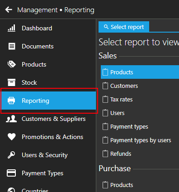Open Dashboard via bar chart icon
Image resolution: width=179 pixels, height=192 pixels.
coord(11,28)
